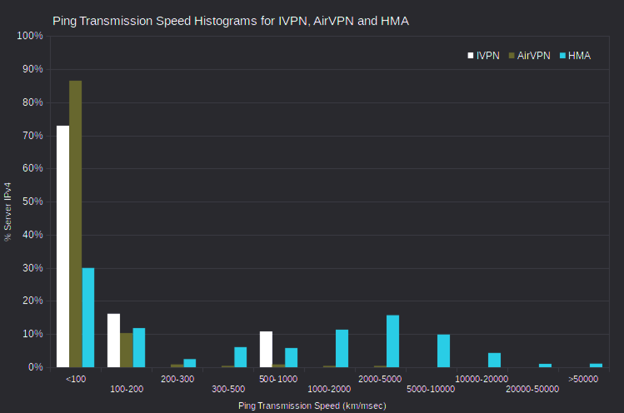Select the AirVPN legend label
This screenshot has width=624, height=413.
[534, 56]
